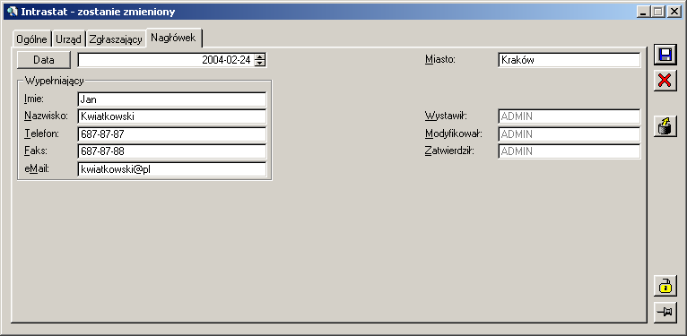687x336 pixels.
Task: Increase the date with the up spinner arrow
Action: 260,56
